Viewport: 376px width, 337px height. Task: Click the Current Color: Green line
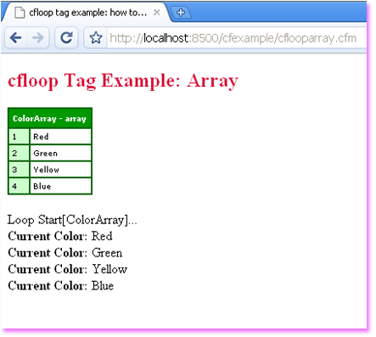pyautogui.click(x=65, y=253)
